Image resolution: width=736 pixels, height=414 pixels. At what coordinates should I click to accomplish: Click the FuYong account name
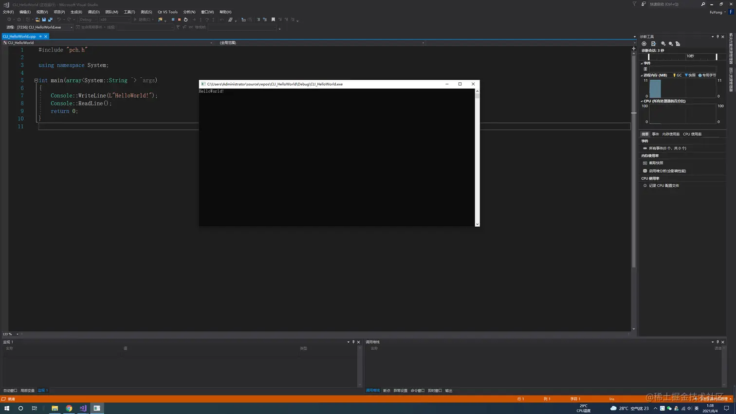pos(716,12)
